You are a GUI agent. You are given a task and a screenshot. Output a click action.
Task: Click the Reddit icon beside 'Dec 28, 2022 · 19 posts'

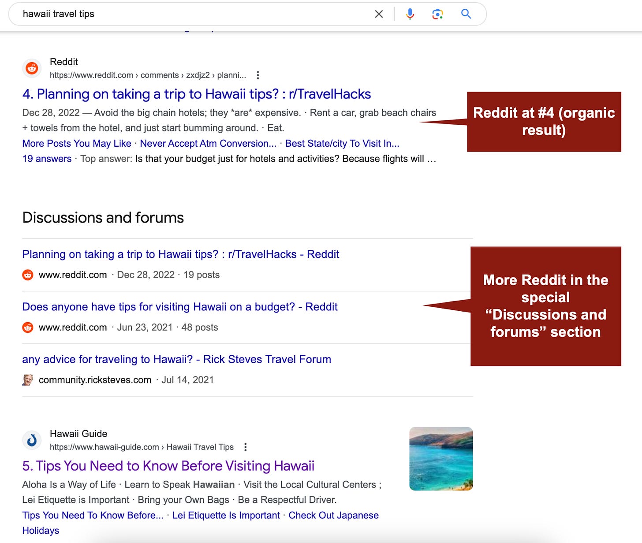coord(28,275)
